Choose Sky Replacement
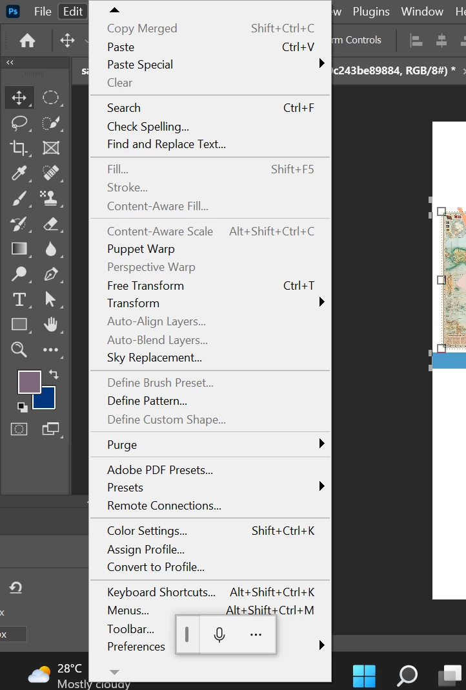Screen dimensions: 466x690 (210, 358)
